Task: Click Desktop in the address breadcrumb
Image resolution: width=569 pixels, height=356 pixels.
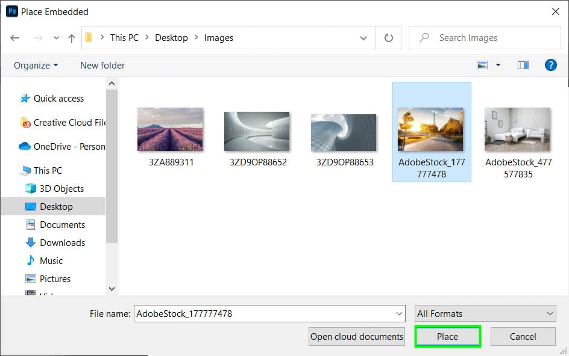Action: pyautogui.click(x=171, y=38)
